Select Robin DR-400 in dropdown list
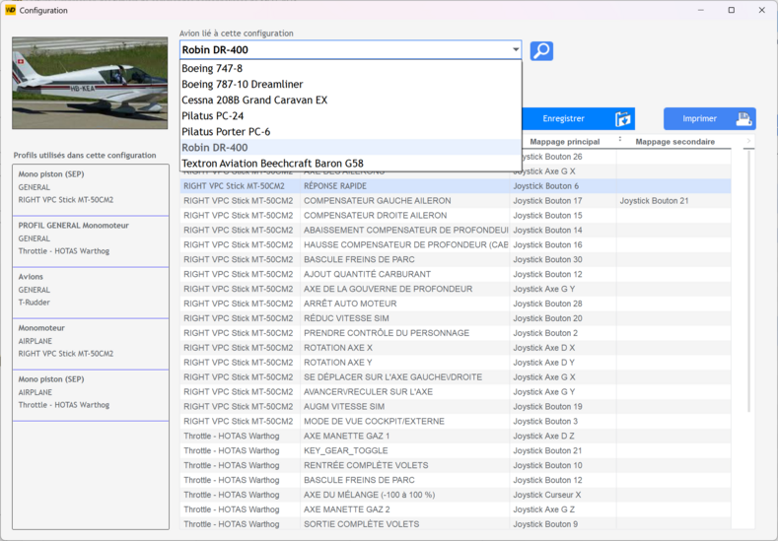 pyautogui.click(x=351, y=148)
